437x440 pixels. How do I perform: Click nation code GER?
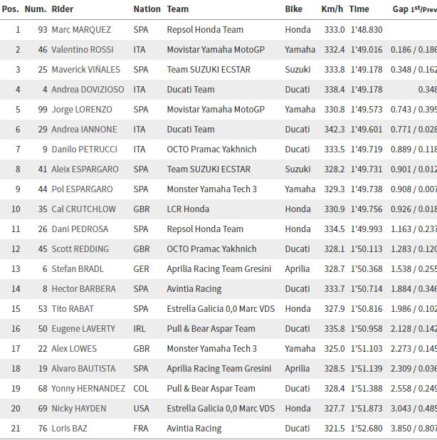pyautogui.click(x=141, y=269)
